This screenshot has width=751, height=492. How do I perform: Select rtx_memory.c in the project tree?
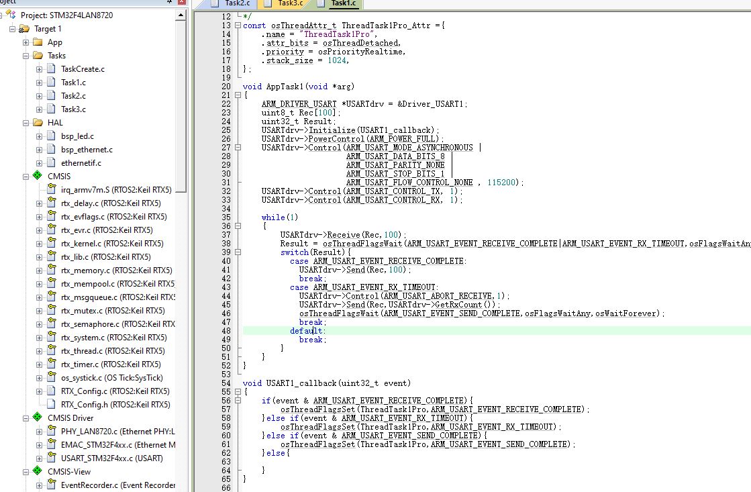coord(116,270)
